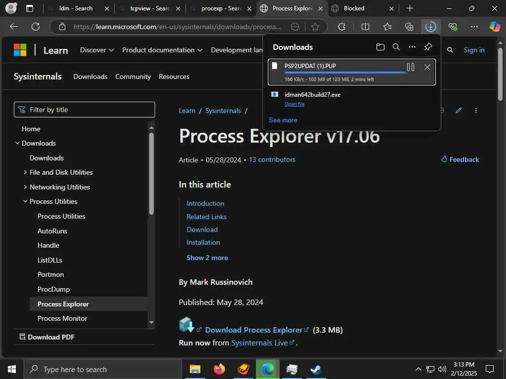Click the browser address bar URL
Viewport: 506px width, 379px height.
[x=177, y=27]
